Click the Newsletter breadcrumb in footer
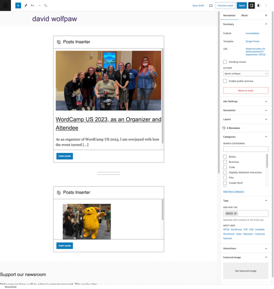Viewport: 274px width, 289px height. tap(11, 287)
